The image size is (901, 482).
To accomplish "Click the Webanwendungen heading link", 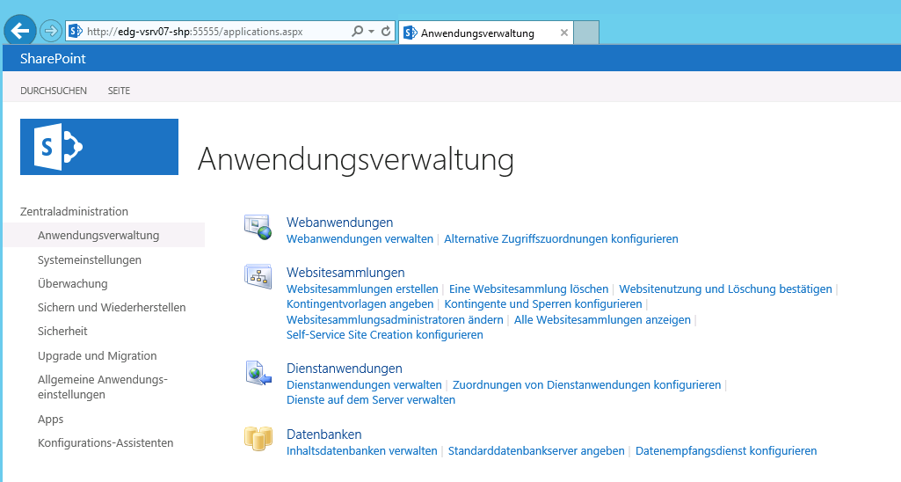I will pyautogui.click(x=339, y=223).
